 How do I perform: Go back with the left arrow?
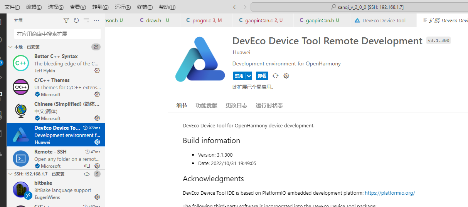[x=236, y=7]
